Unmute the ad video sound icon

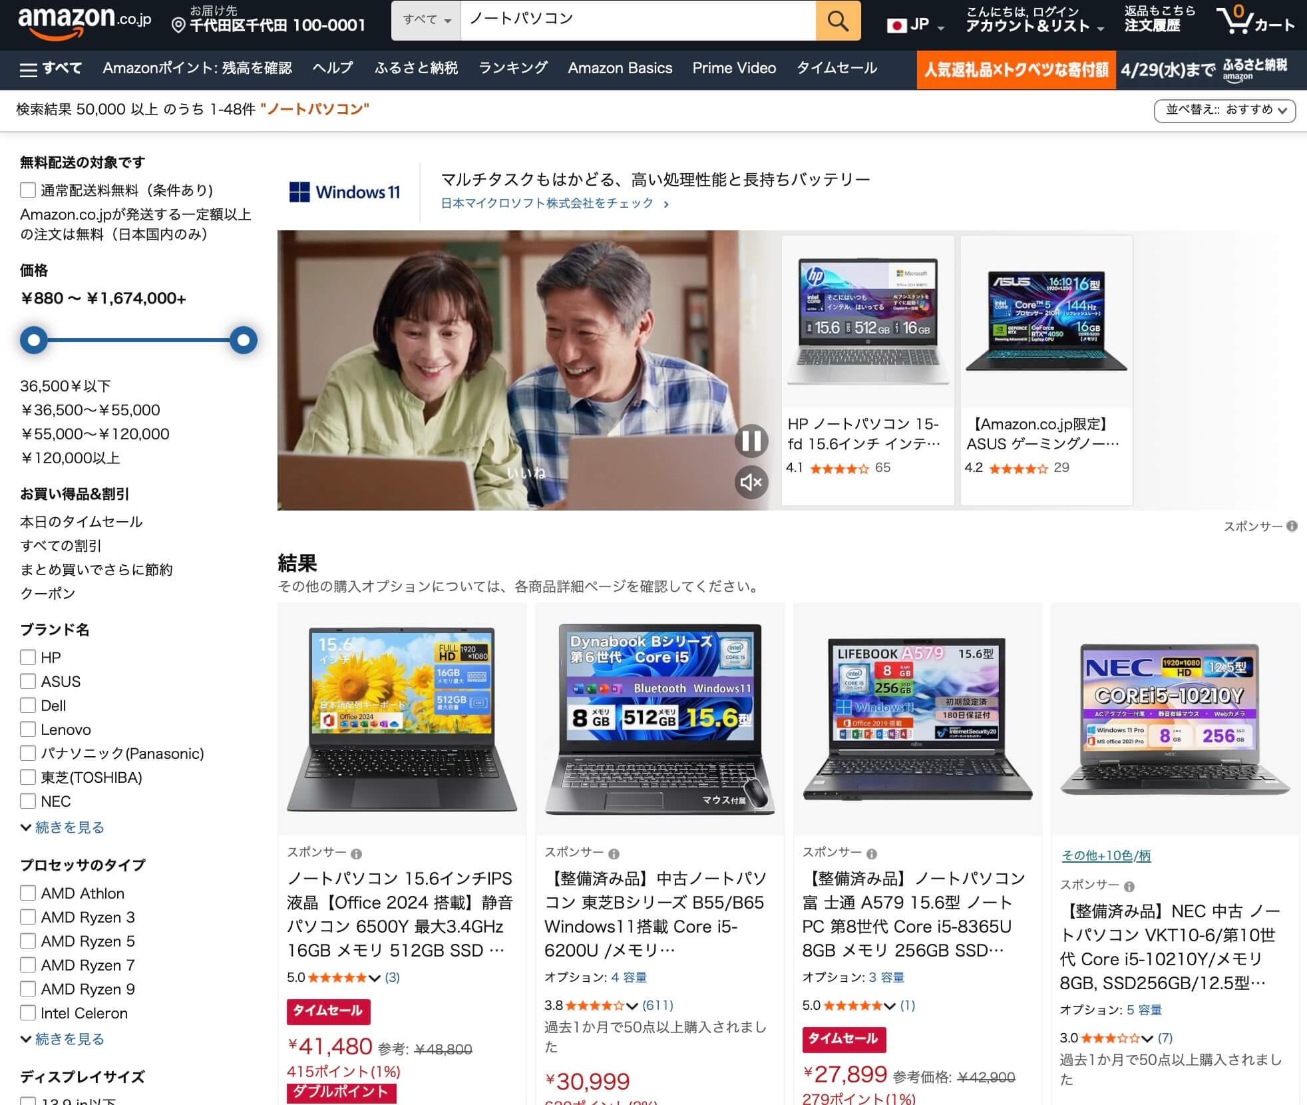[751, 483]
